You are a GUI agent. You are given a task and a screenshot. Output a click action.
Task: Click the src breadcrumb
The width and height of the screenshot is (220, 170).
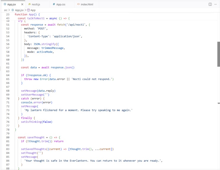(6, 10)
